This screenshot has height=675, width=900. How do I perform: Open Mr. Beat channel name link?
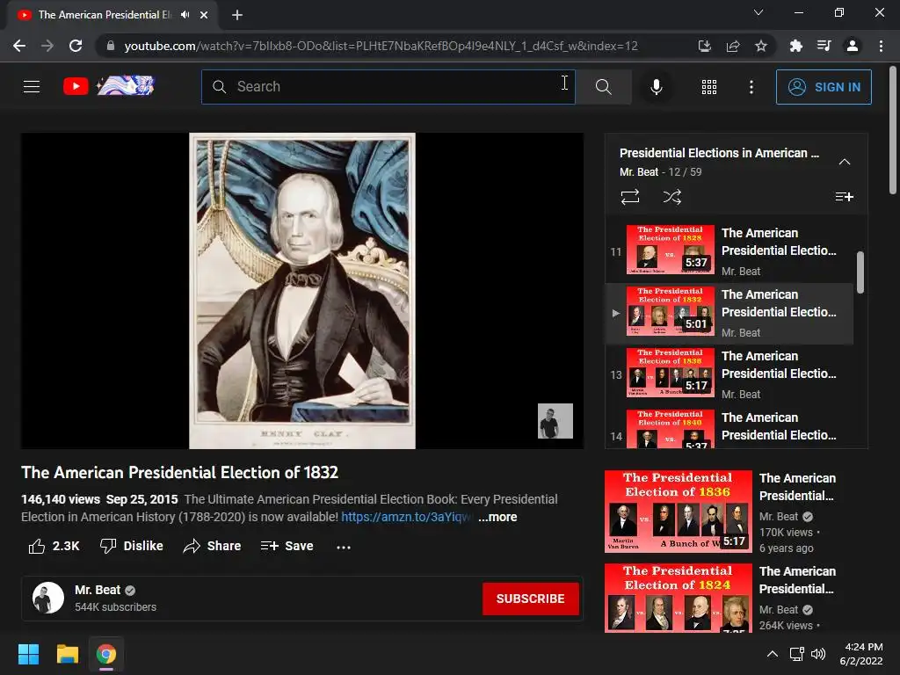point(98,590)
